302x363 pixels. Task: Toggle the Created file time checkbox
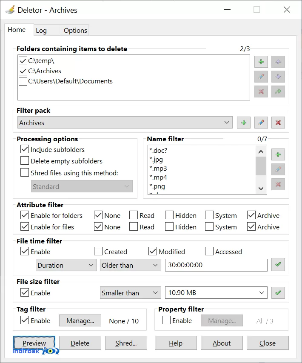(x=98, y=251)
